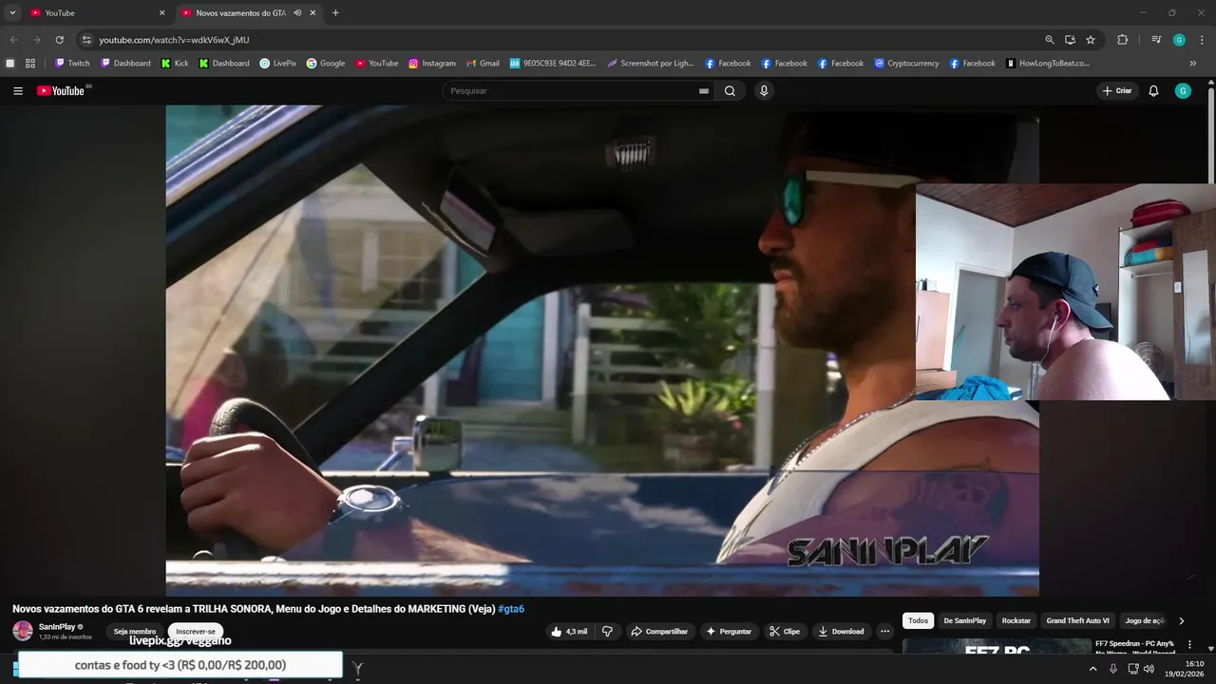Open the media control icon in Chrome toolbar
Image resolution: width=1216 pixels, height=684 pixels.
coord(1156,40)
